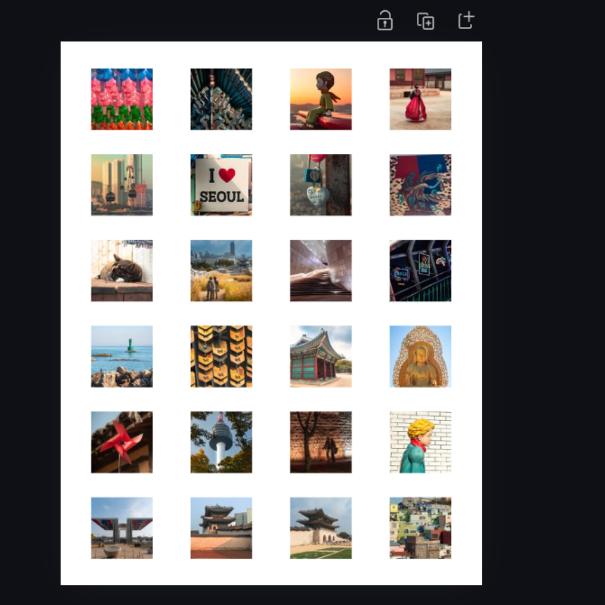Pick the golden Buddha statue photo
This screenshot has width=605, height=605.
click(421, 356)
